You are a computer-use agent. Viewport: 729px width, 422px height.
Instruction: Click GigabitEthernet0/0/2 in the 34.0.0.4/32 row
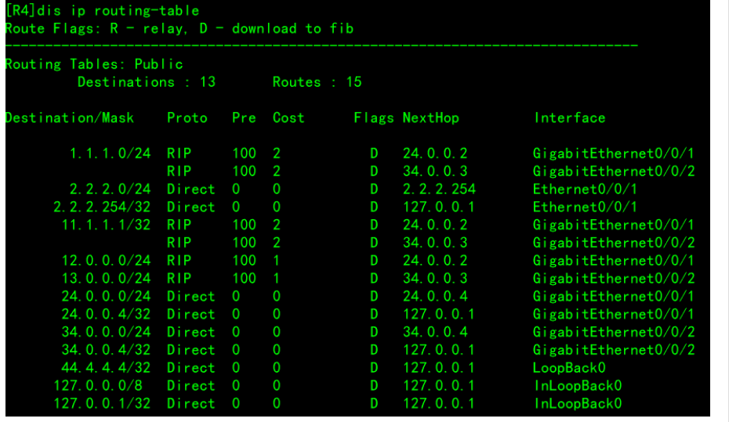click(x=614, y=350)
